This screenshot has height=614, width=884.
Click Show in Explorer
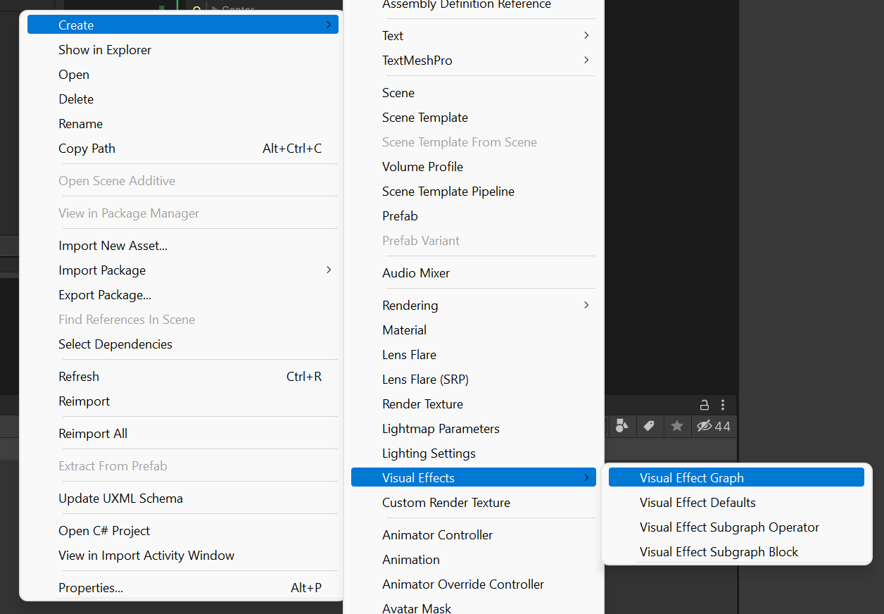pyautogui.click(x=105, y=50)
